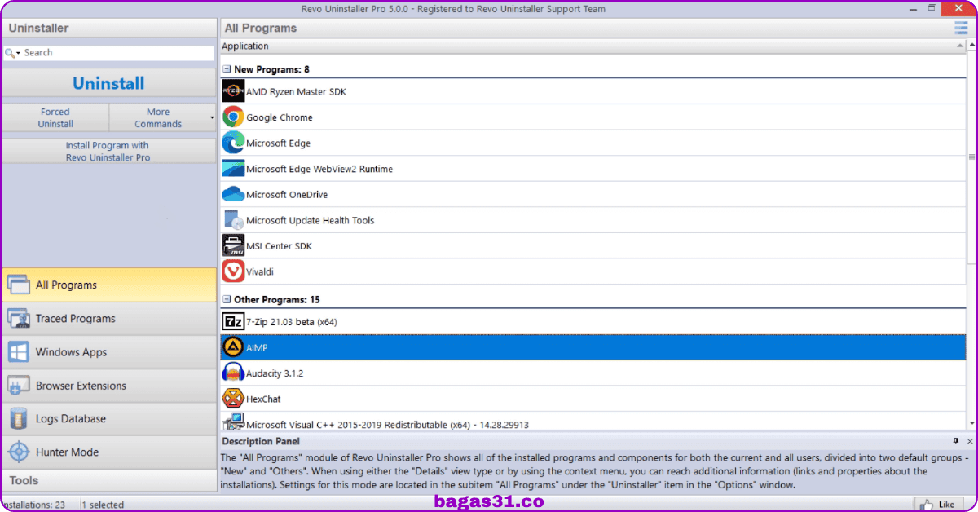Open the Logs Database section
The width and height of the screenshot is (978, 512).
[x=108, y=419]
